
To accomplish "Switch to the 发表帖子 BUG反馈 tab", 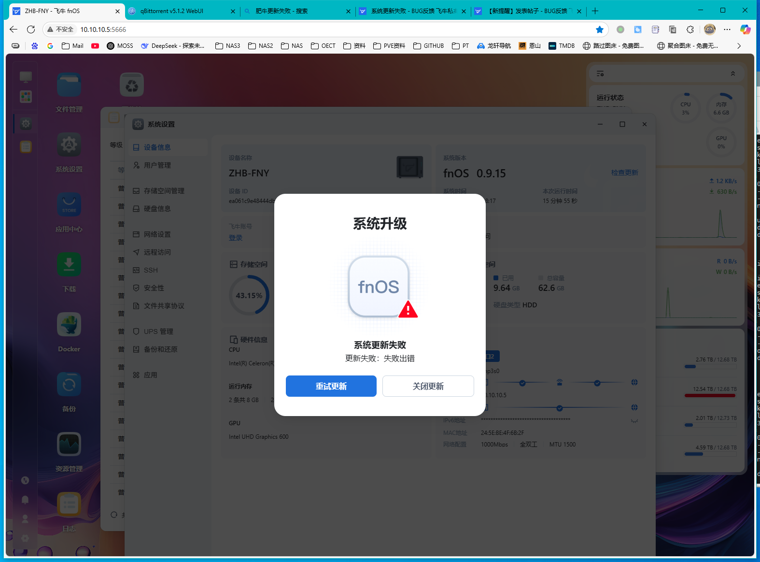I will pos(528,11).
